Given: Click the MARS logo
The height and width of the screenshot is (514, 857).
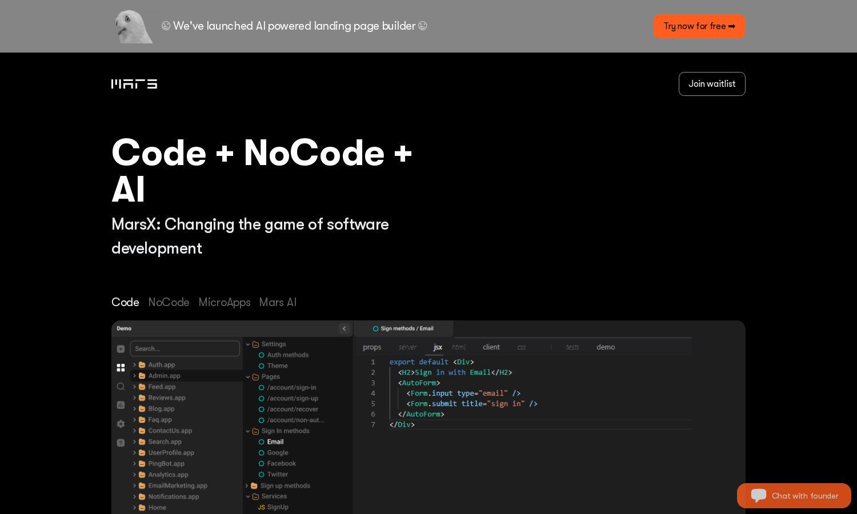Looking at the screenshot, I should (x=134, y=84).
